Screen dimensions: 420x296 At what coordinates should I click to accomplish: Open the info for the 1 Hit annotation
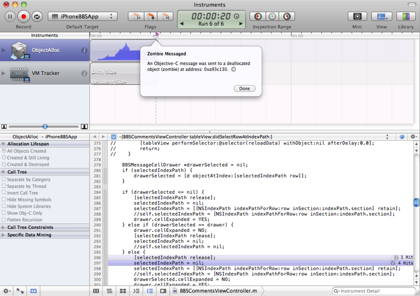(x=396, y=257)
